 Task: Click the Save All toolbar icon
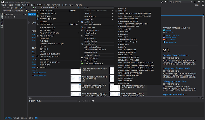click(21, 8)
